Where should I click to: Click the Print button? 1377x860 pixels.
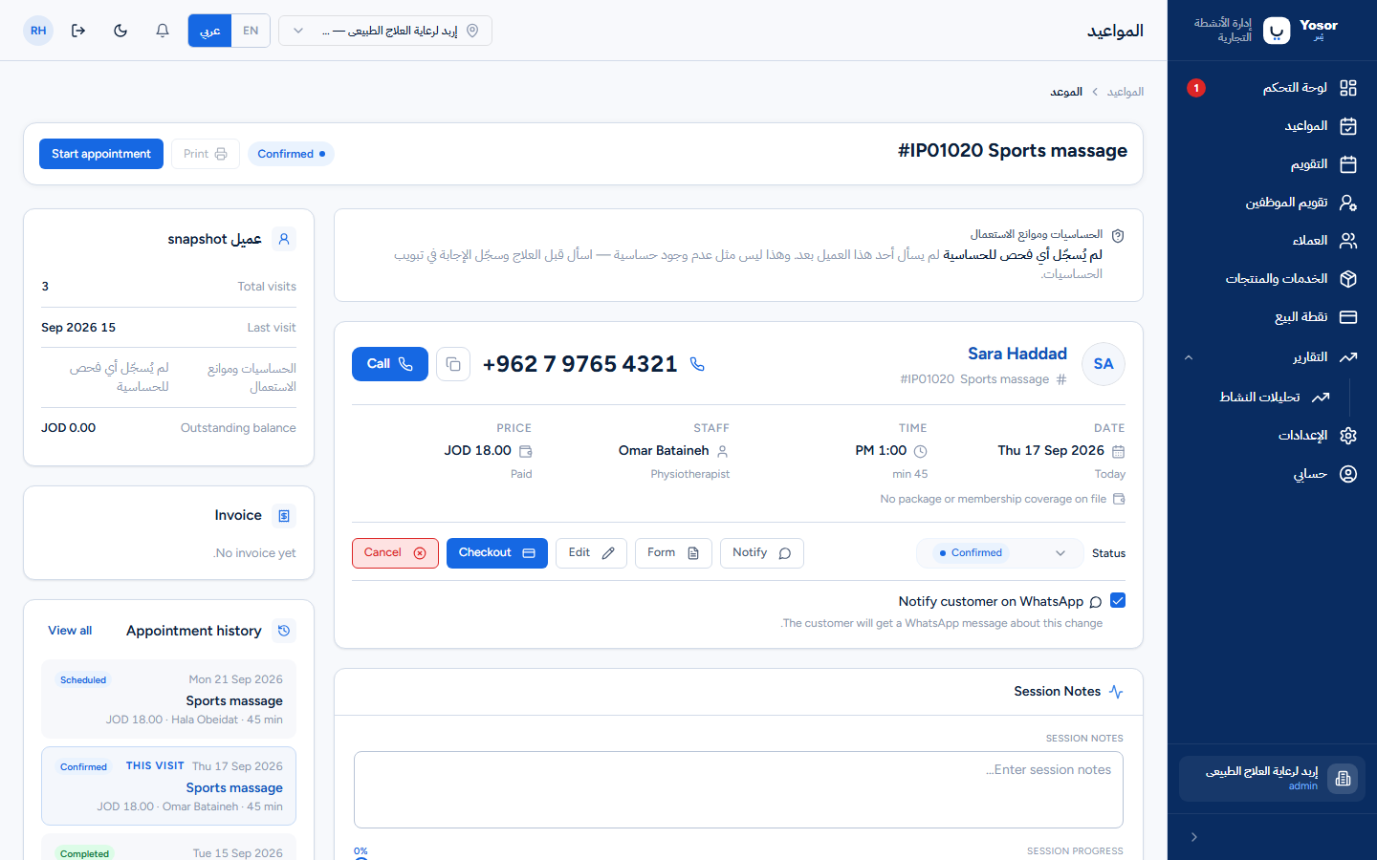(206, 154)
